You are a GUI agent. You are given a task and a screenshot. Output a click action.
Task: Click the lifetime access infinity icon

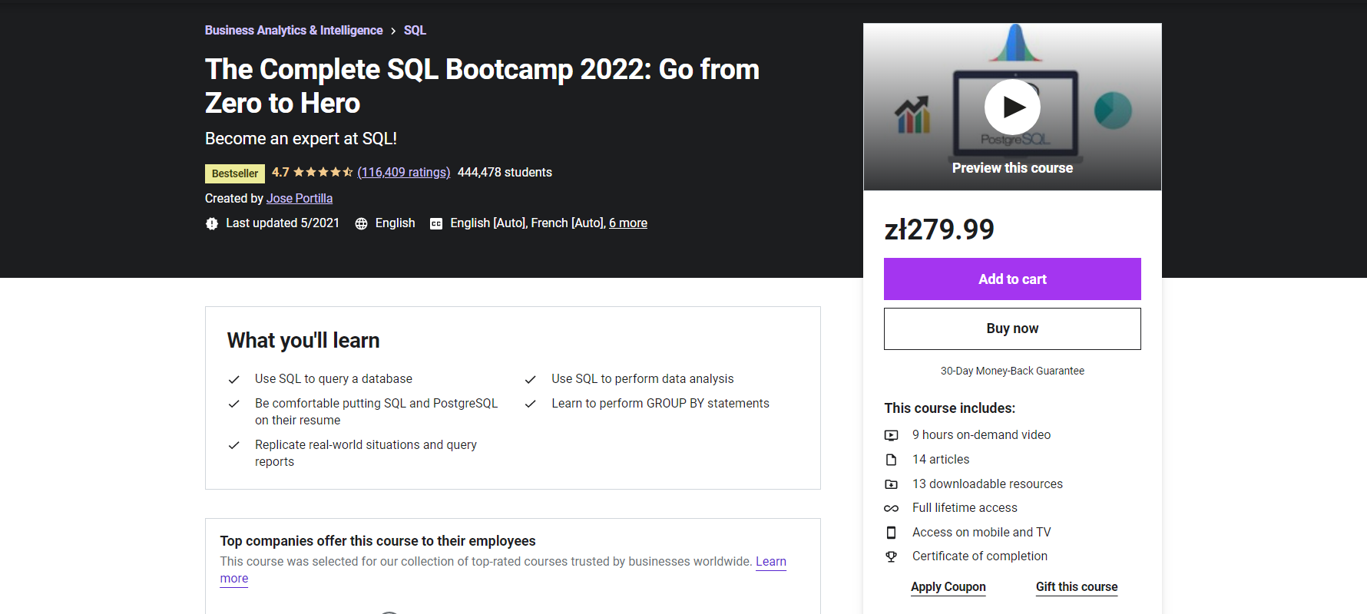891,508
